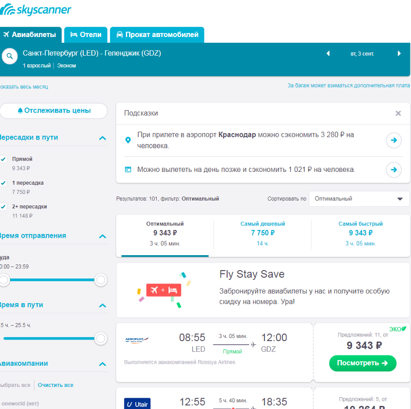Click the location pin icon in tips
411x409 pixels.
click(x=128, y=140)
